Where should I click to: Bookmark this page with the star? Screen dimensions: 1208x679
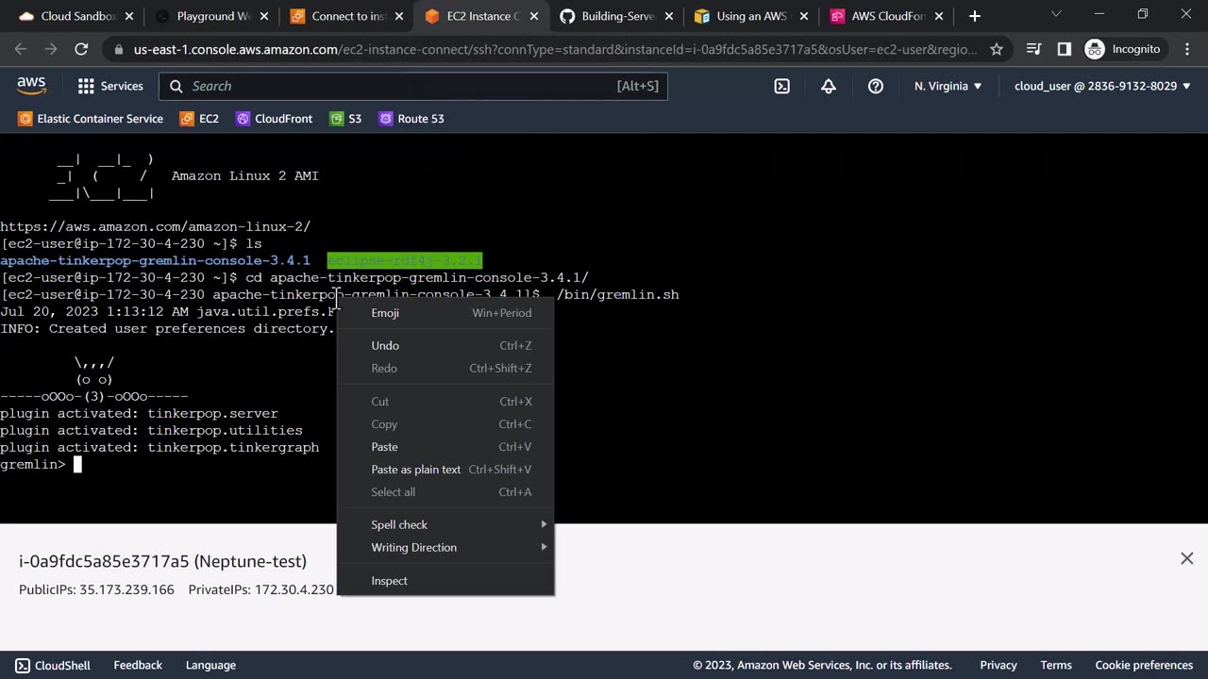pos(997,49)
